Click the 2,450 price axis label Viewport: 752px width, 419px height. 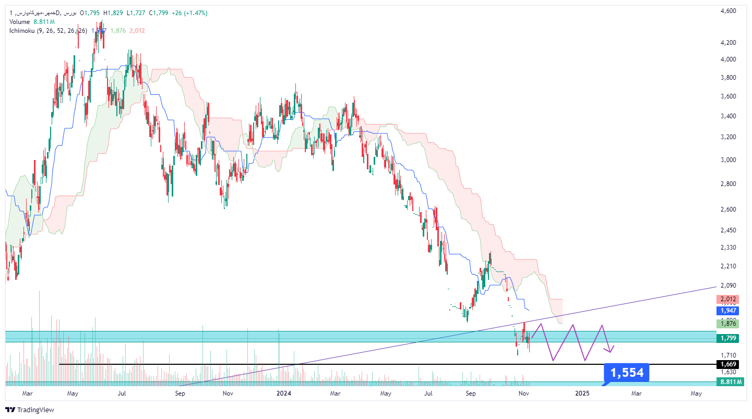pyautogui.click(x=727, y=230)
